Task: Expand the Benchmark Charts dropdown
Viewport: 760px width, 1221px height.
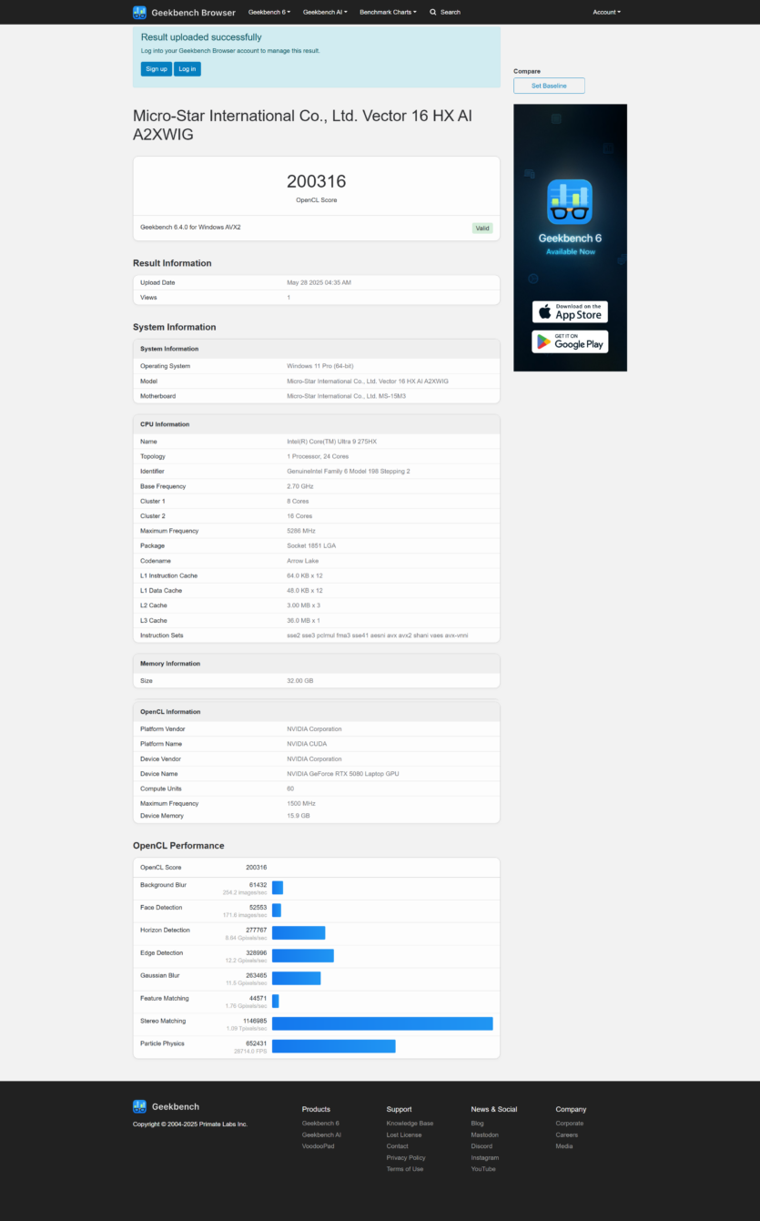Action: (x=388, y=12)
